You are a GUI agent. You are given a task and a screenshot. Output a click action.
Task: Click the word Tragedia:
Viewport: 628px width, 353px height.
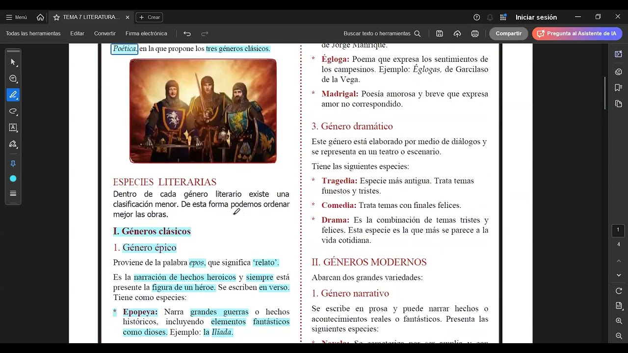340,181
